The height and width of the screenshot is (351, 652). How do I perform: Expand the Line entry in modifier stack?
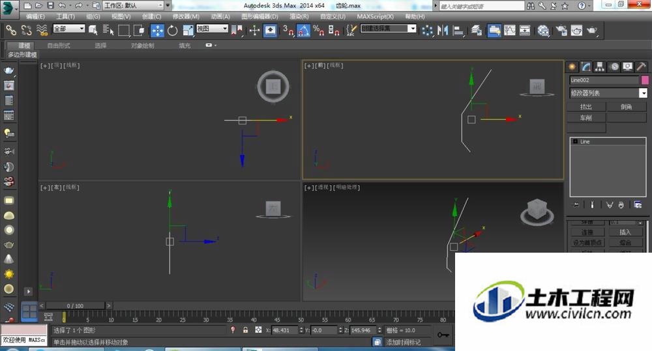[576, 142]
